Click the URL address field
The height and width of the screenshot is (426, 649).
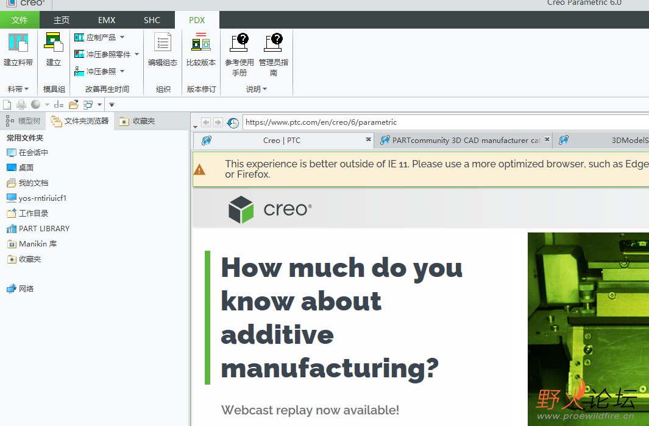click(x=446, y=122)
